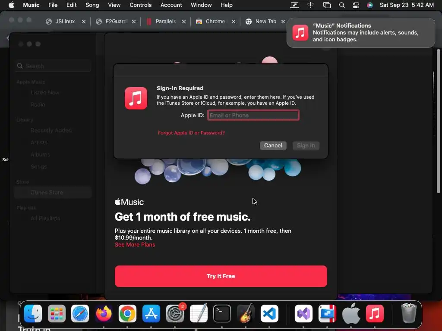Close the JSLinux browser tab
442x331 pixels.
84,22
